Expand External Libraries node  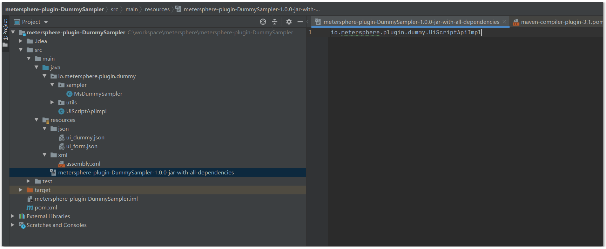13,216
